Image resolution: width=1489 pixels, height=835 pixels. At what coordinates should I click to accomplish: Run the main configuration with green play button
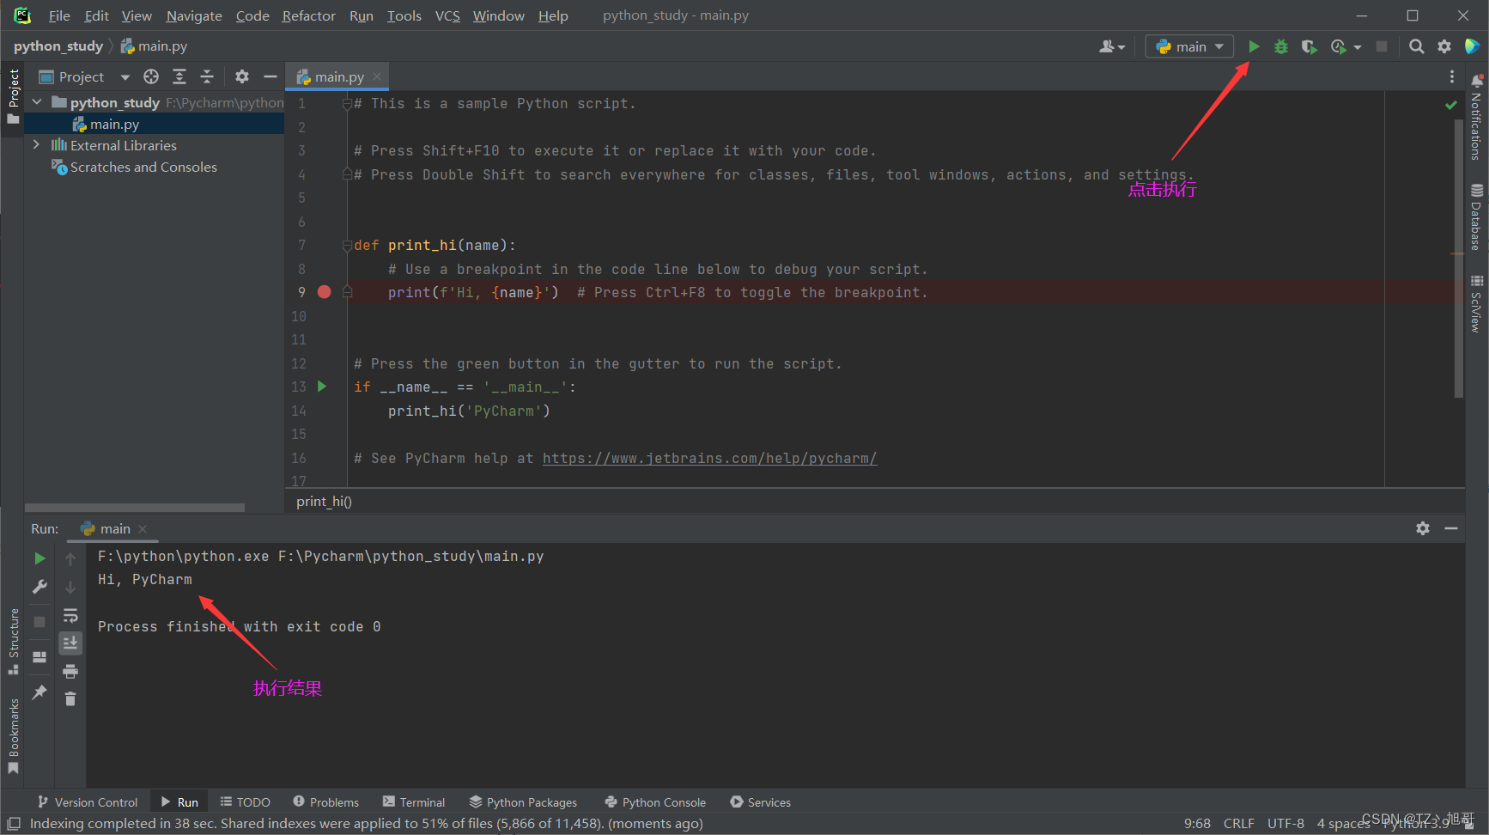(x=1254, y=46)
